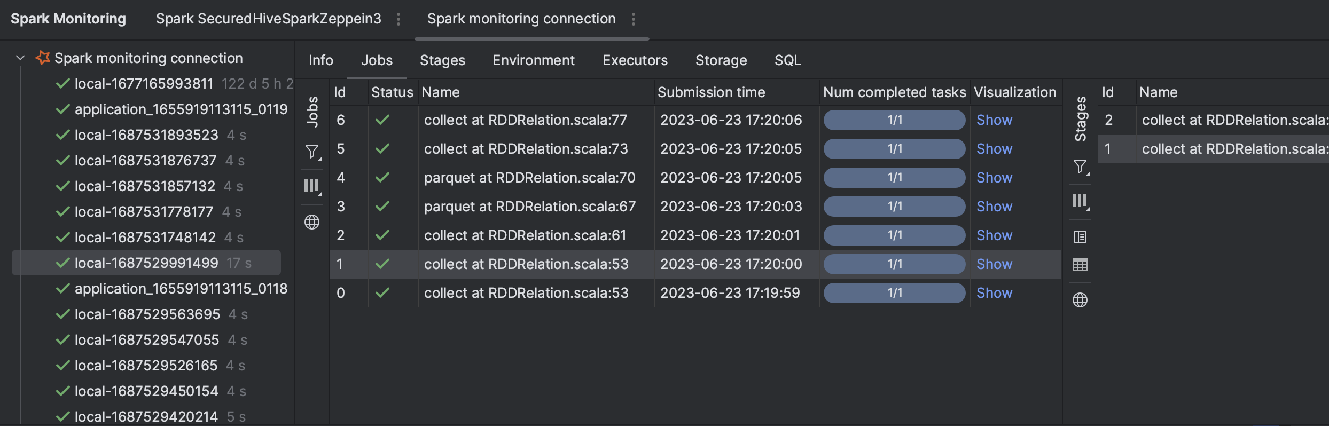Click the progress bar of job 4
The image size is (1329, 427).
(894, 178)
